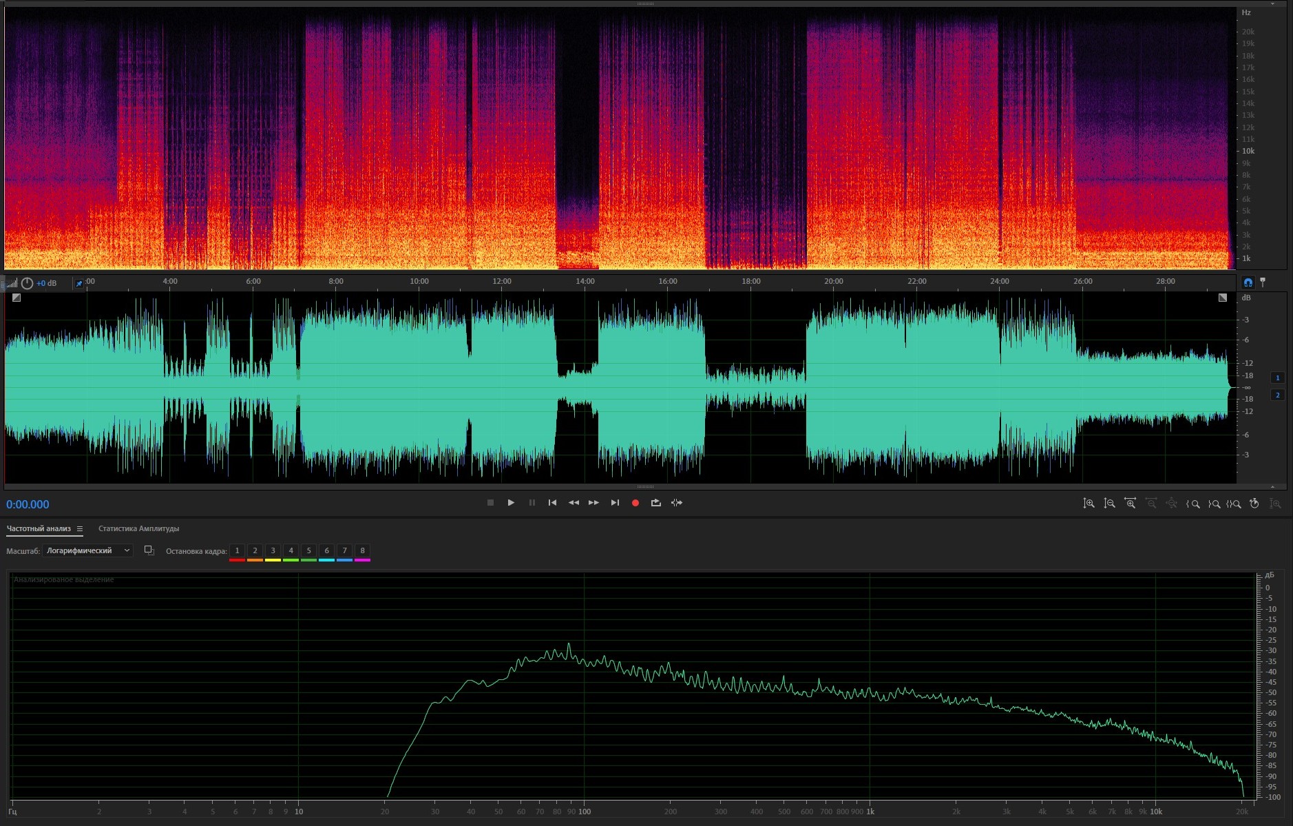Zoom in time icon
Image resolution: width=1293 pixels, height=826 pixels.
[x=1130, y=504]
